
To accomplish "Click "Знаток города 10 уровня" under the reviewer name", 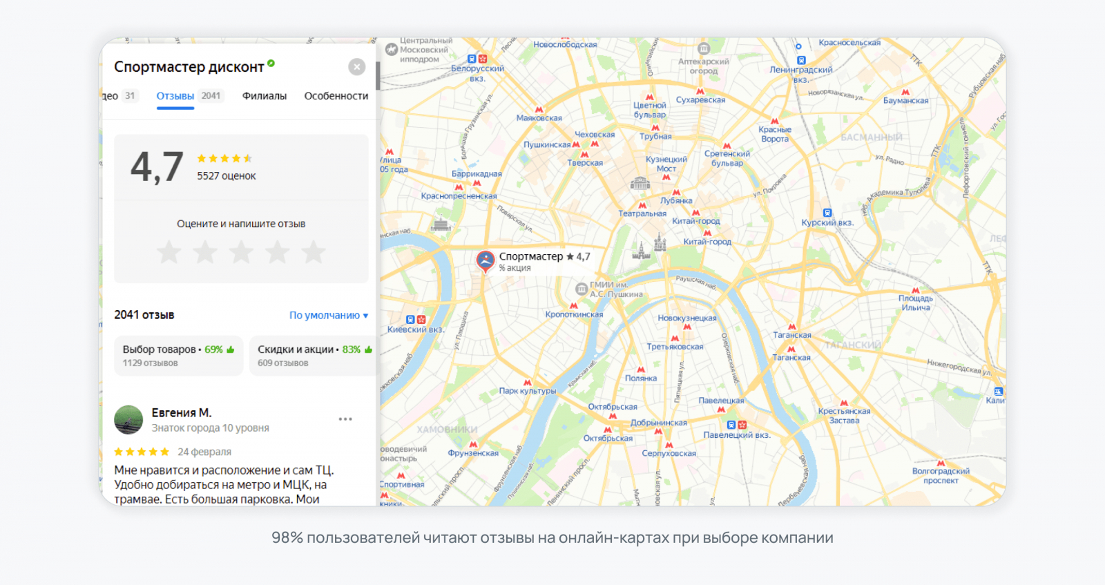I will (x=211, y=428).
